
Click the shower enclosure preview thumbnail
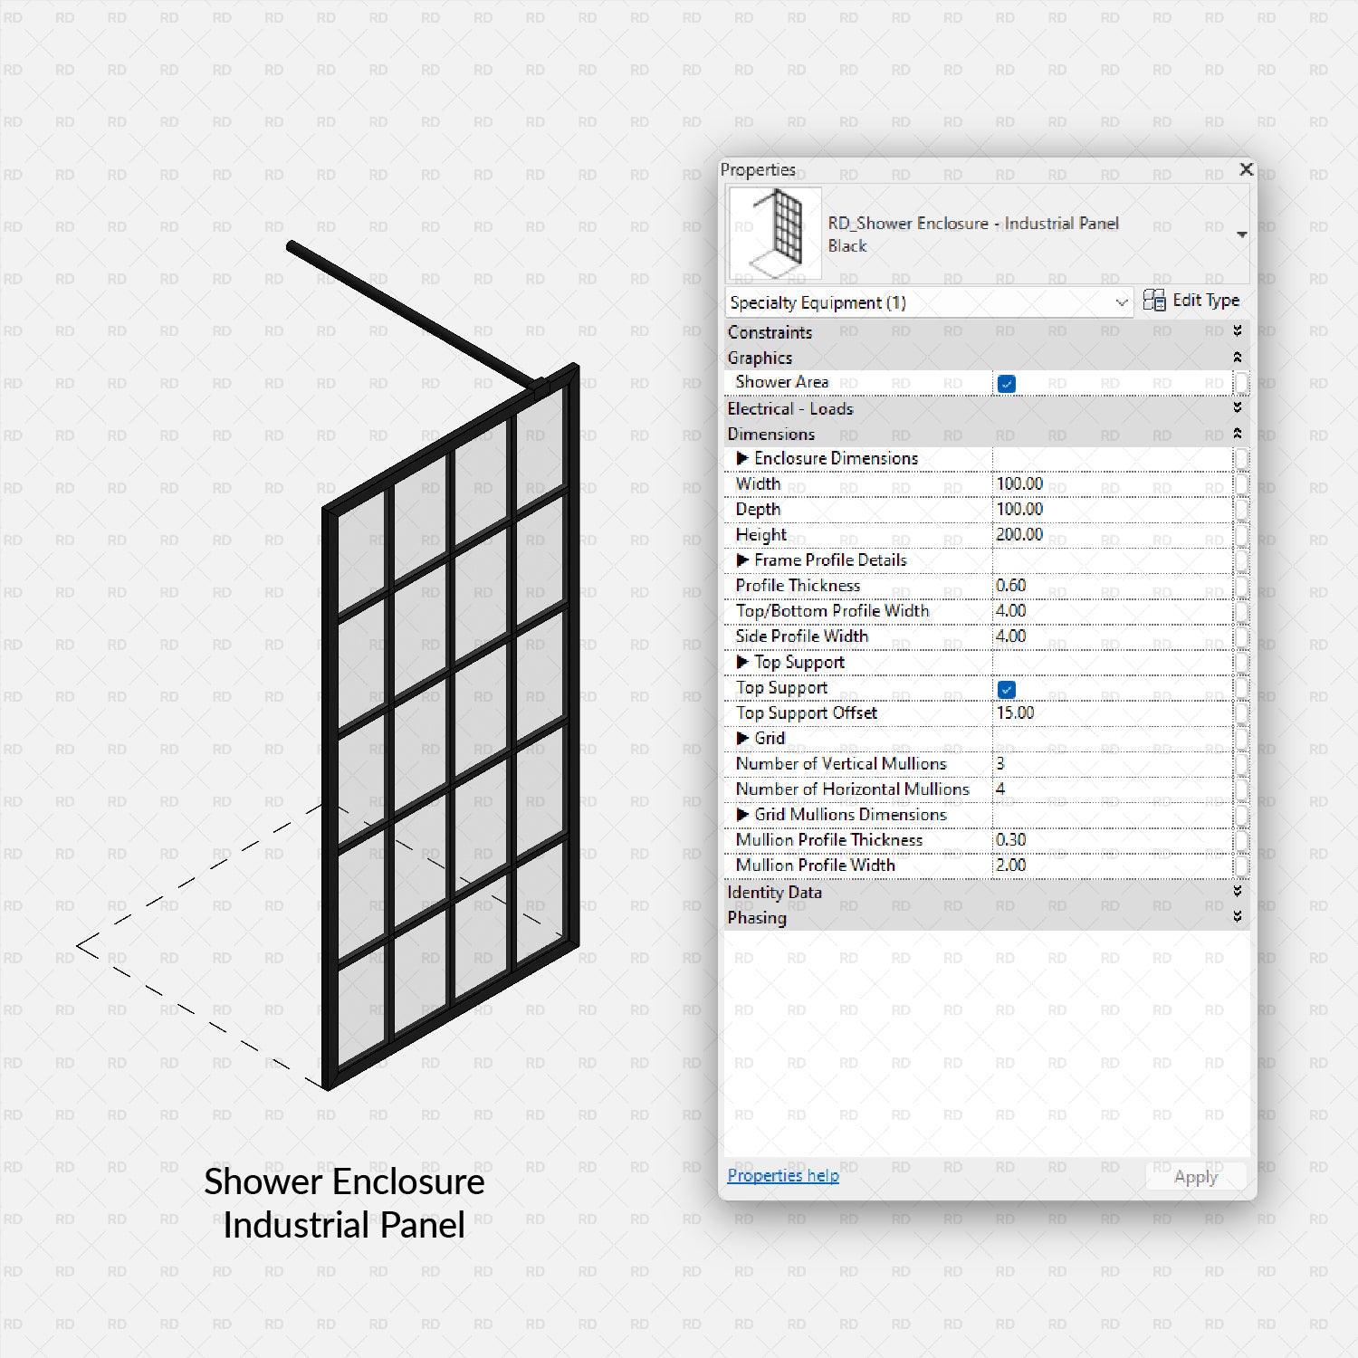click(774, 233)
